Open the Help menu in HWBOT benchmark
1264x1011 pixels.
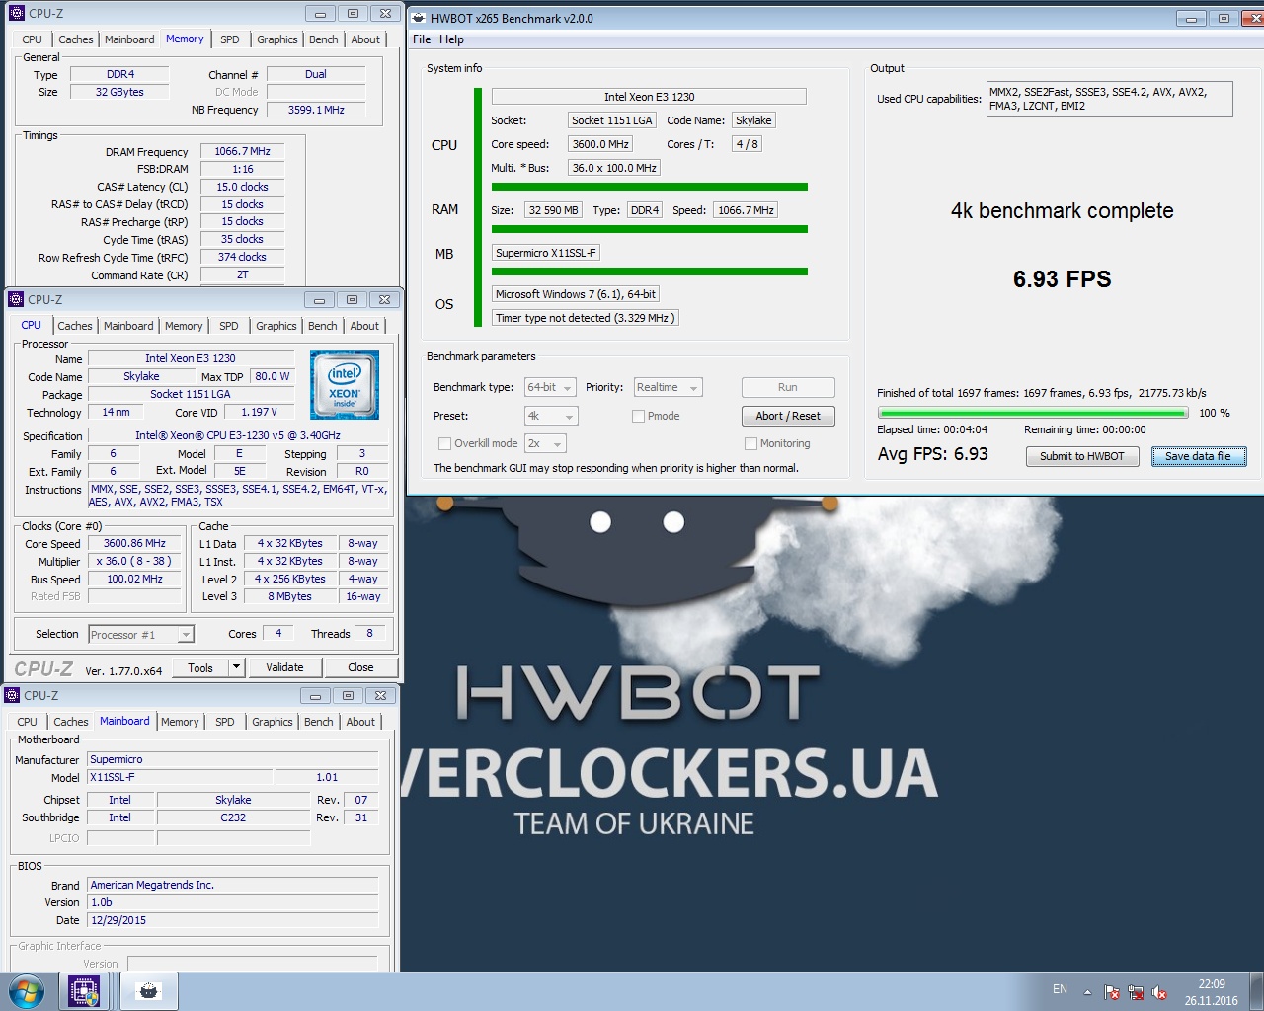coord(451,39)
